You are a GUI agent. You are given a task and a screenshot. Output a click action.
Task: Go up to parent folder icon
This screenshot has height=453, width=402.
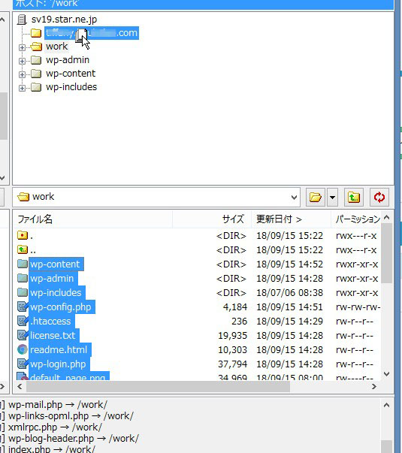pyautogui.click(x=354, y=198)
